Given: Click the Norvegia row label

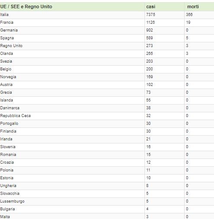Looking at the screenshot, I should point(8,77).
